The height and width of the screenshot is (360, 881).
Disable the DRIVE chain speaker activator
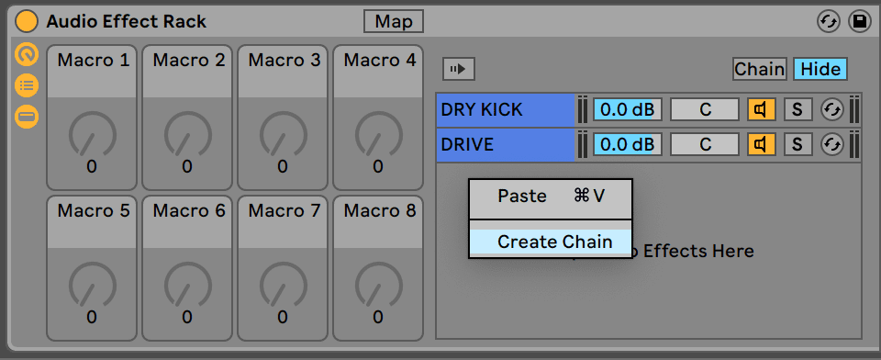coord(762,144)
